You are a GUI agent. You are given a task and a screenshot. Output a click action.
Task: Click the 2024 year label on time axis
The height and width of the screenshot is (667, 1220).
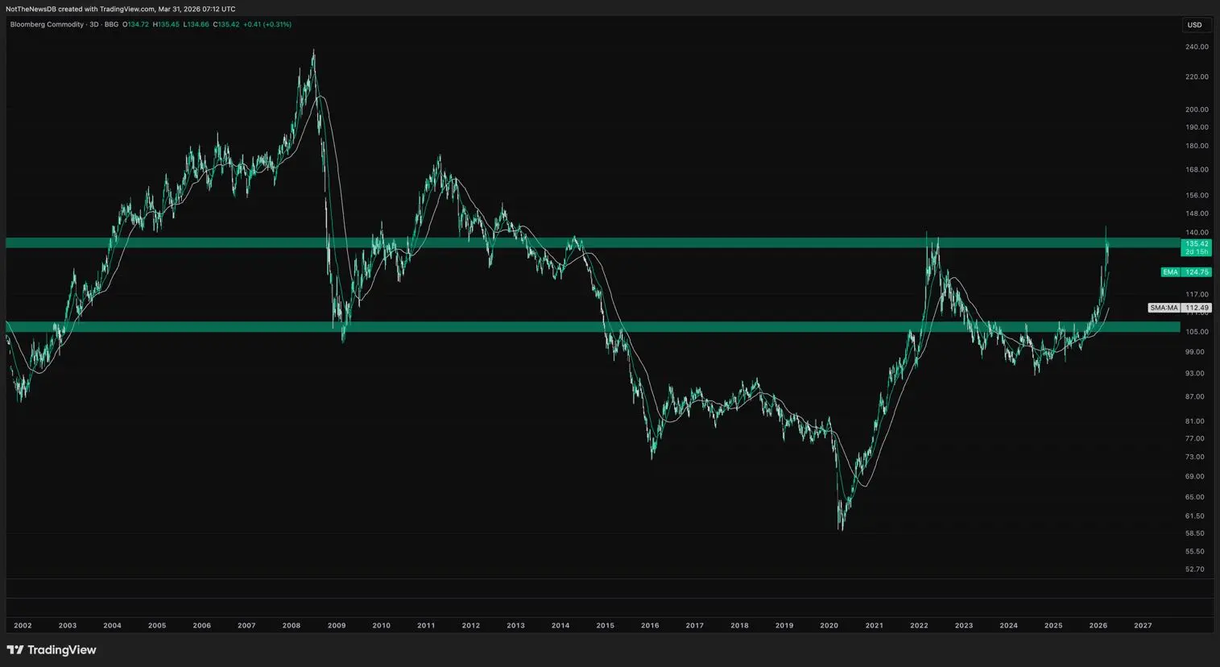click(x=1008, y=626)
